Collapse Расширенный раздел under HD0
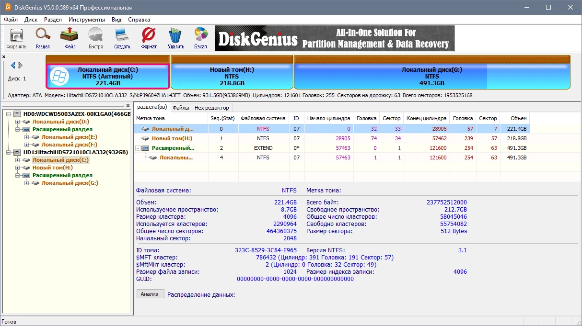This screenshot has height=326, width=582. [x=18, y=129]
